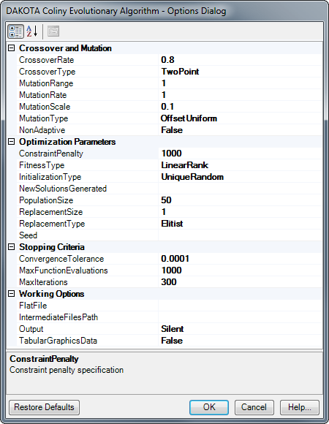Click the empty Seed value field

click(240, 235)
